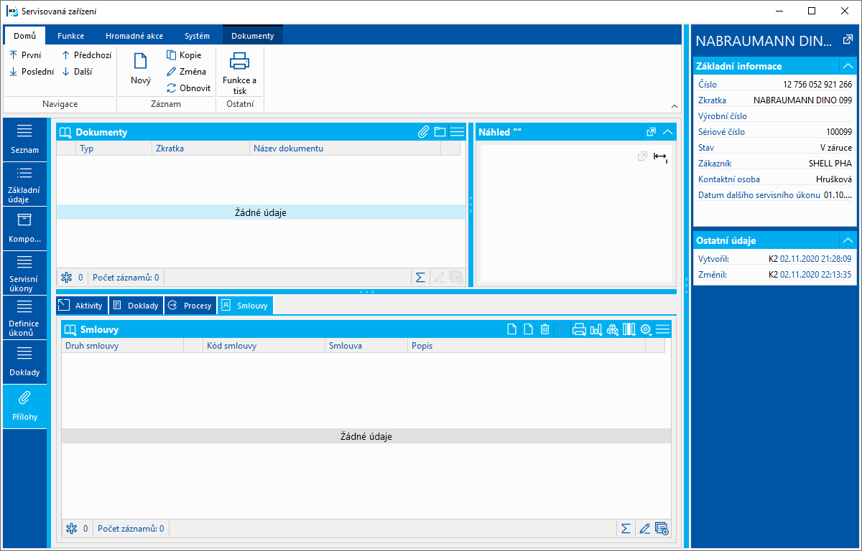Screen dimensions: 862x551
Task: Open chart dropdown in Smlouvy toolbar
Action: coord(595,329)
